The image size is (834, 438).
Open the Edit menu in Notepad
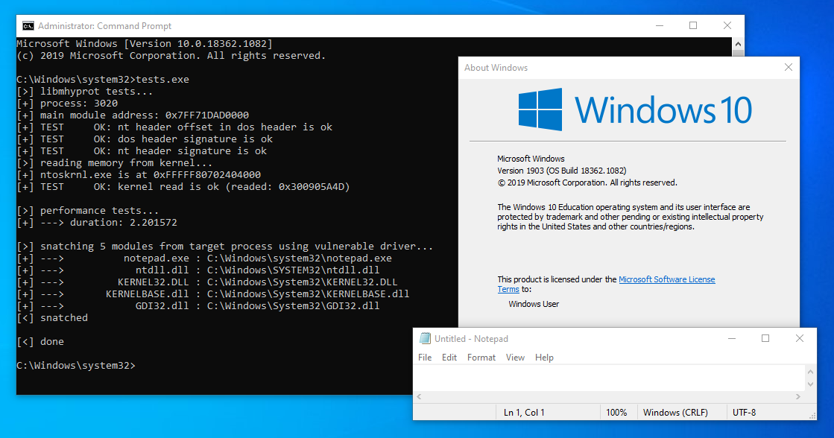coord(449,358)
